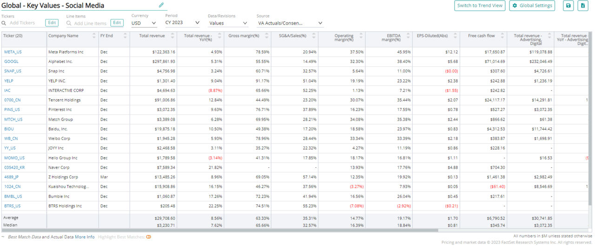
Task: Click the Add Line Items input field
Action: click(90, 23)
